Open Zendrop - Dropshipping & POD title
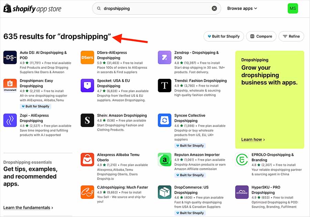 point(197,55)
